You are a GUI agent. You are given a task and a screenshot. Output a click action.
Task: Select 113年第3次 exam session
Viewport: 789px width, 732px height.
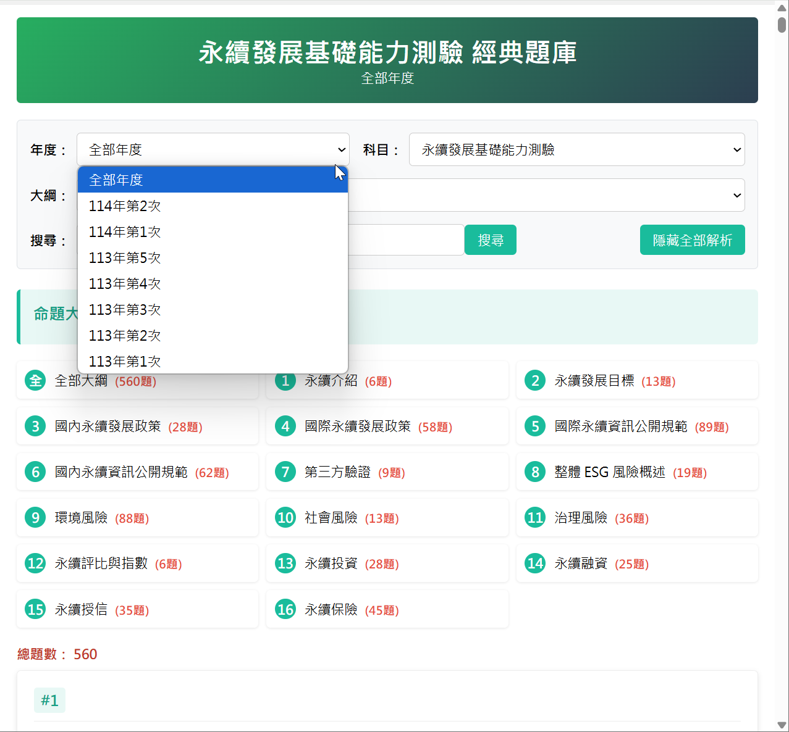pos(213,309)
